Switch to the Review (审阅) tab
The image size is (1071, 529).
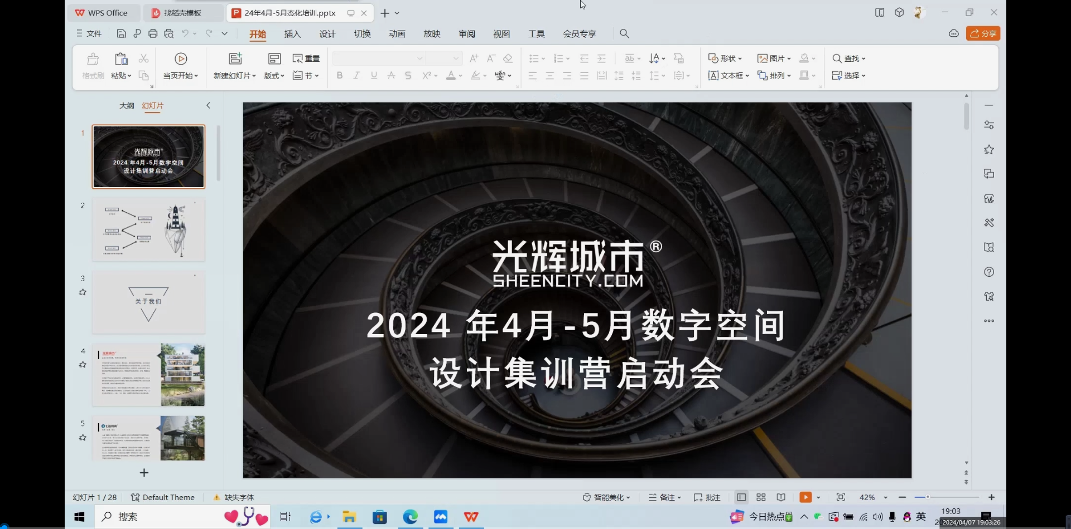click(x=467, y=34)
